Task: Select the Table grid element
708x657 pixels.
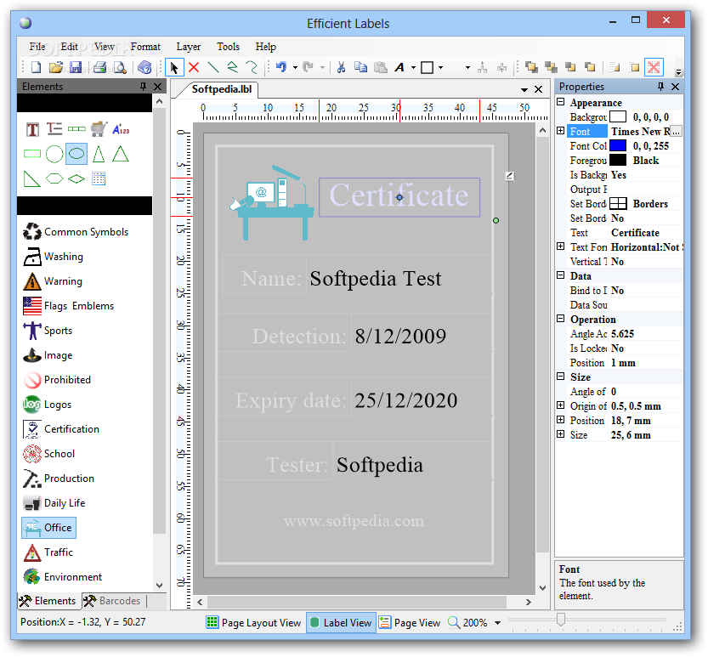Action: point(99,178)
